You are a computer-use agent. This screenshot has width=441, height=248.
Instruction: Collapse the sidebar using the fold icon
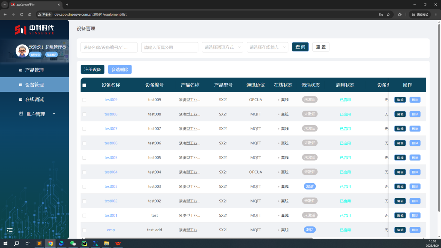(10, 231)
